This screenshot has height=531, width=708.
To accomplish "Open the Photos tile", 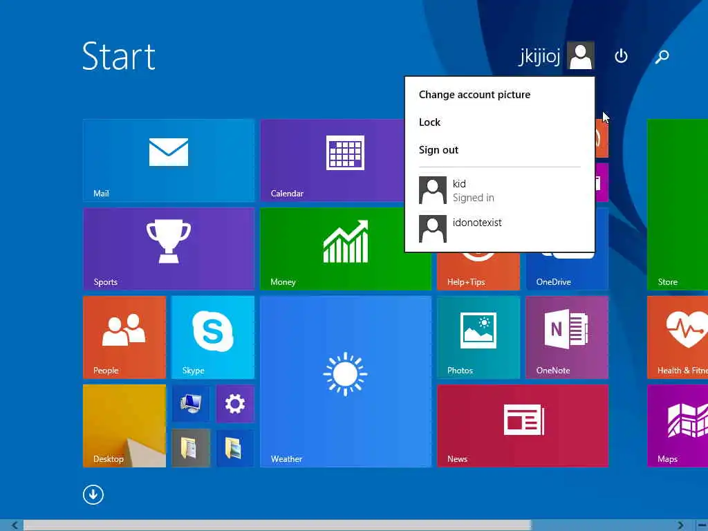I will (x=478, y=337).
